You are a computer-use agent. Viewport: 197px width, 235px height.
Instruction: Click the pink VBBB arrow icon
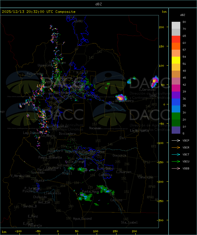click(176, 168)
